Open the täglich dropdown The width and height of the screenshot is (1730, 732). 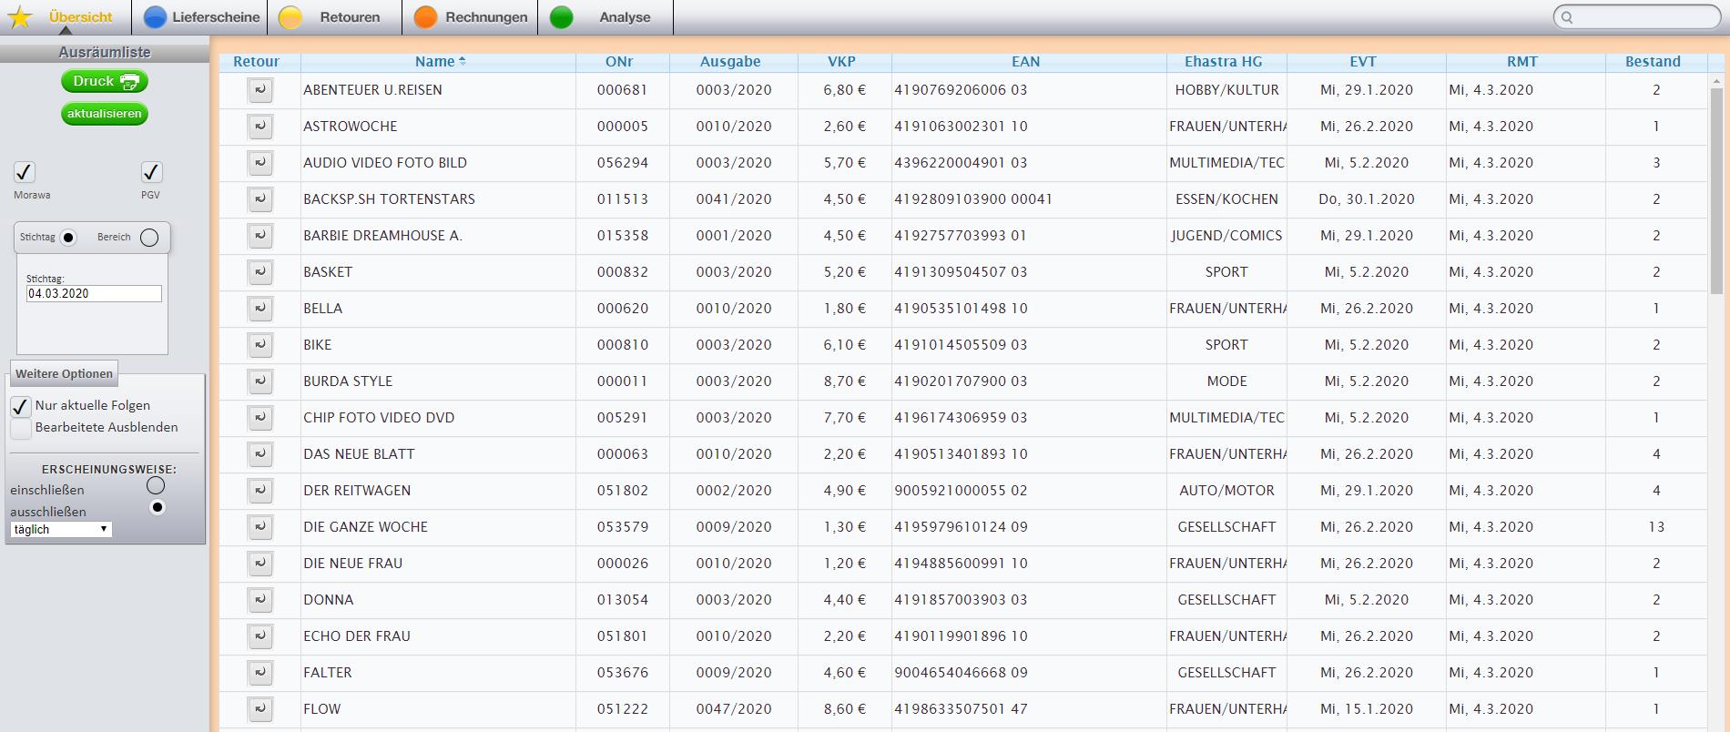tap(61, 529)
